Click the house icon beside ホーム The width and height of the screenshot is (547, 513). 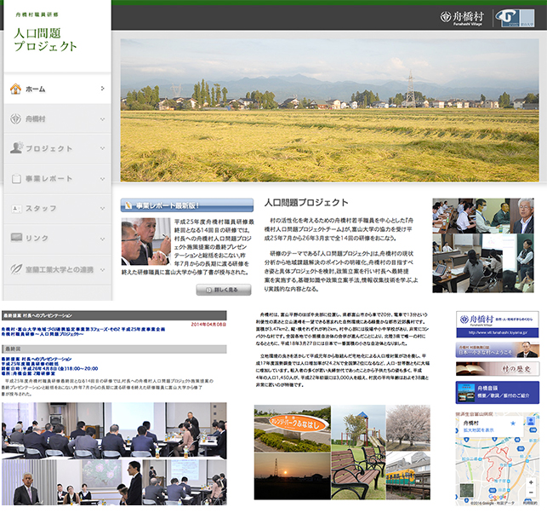tap(15, 89)
